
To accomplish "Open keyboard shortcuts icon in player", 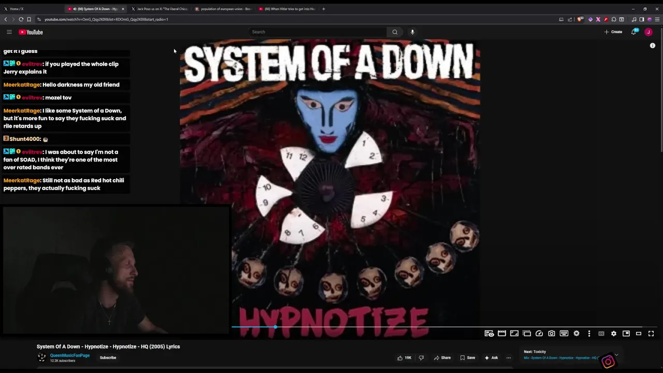I will coord(564,334).
